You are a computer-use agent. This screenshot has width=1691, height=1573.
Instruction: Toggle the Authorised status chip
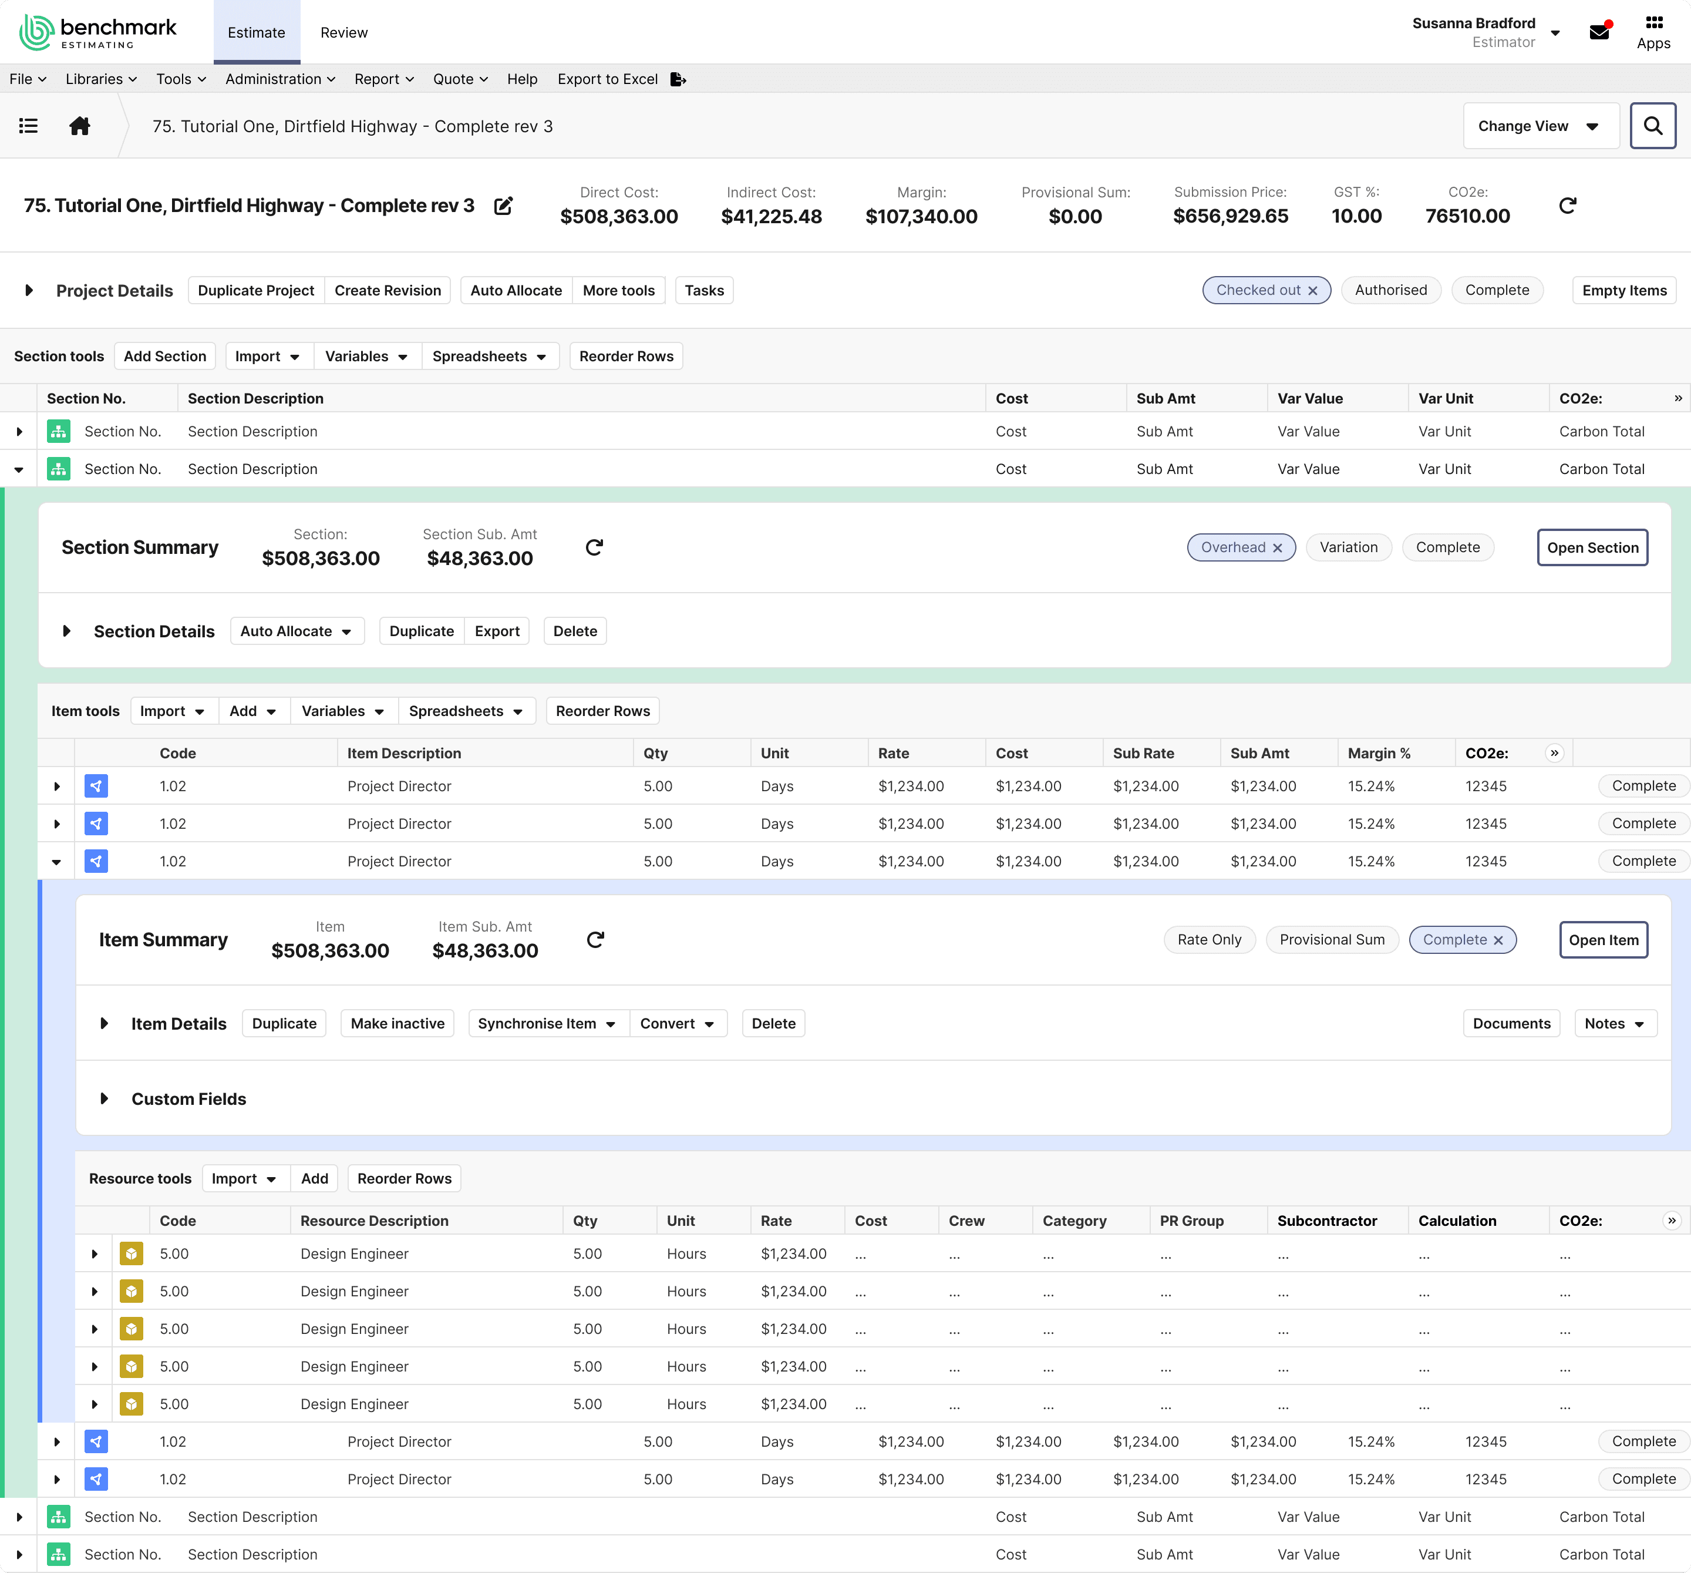[1390, 290]
